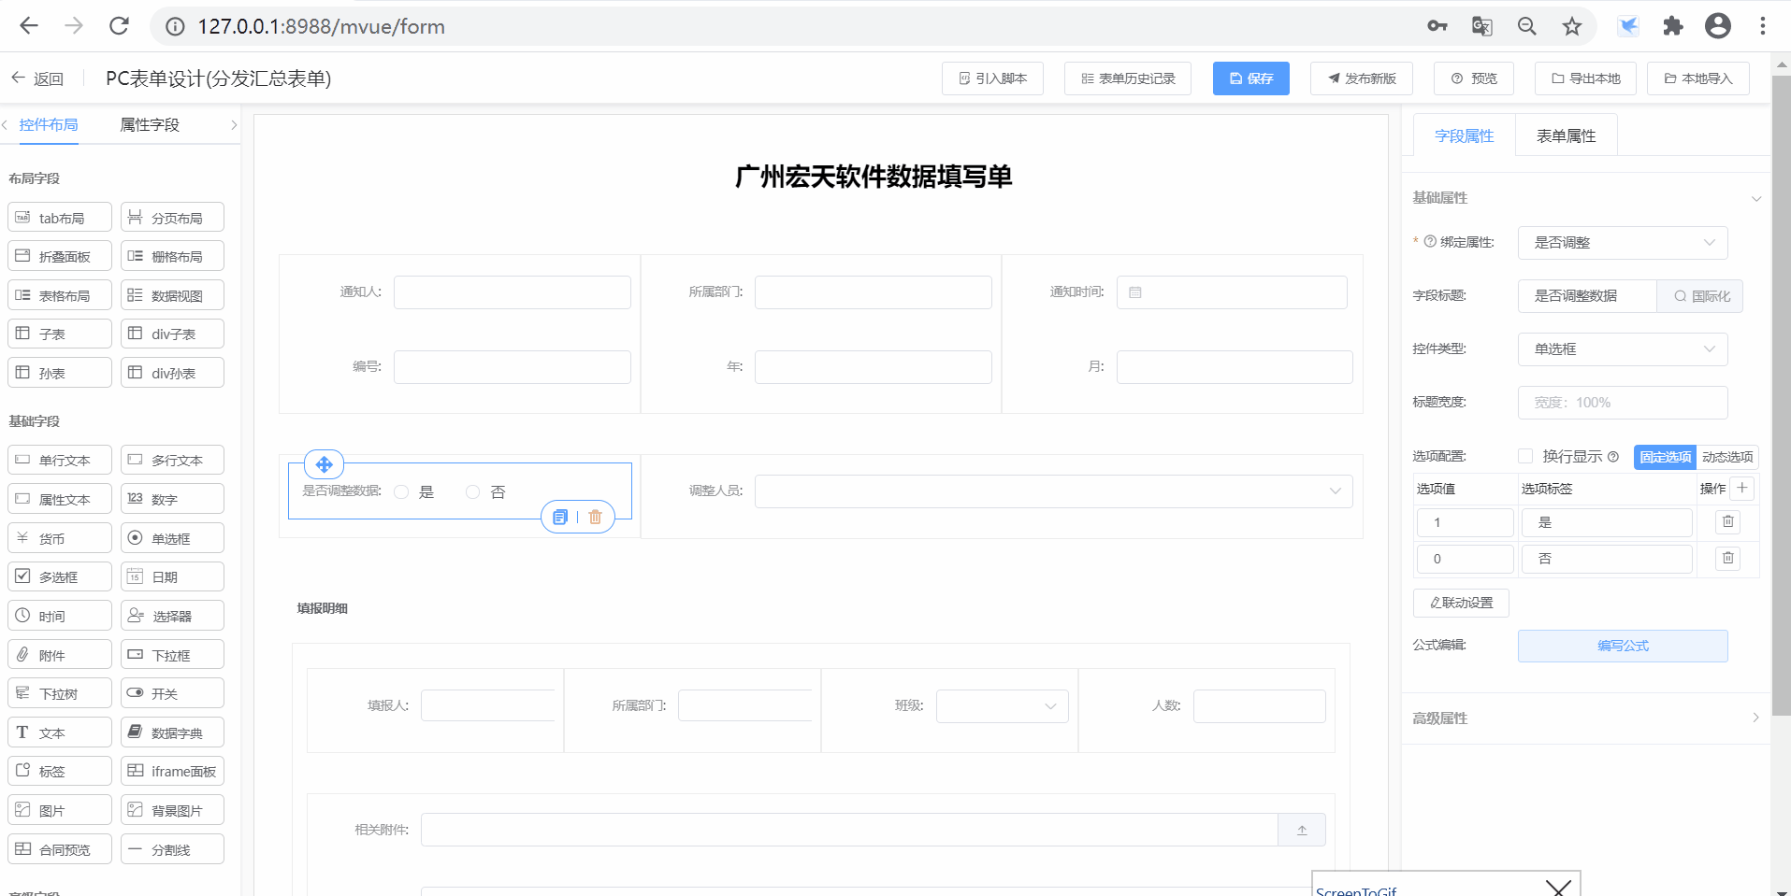Click the 保存 button
The image size is (1791, 896).
tap(1250, 78)
